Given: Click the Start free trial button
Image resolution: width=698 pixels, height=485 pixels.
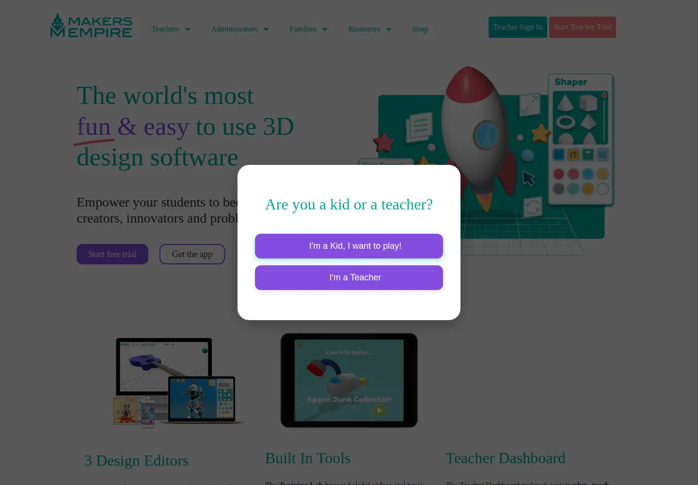Looking at the screenshot, I should (112, 254).
